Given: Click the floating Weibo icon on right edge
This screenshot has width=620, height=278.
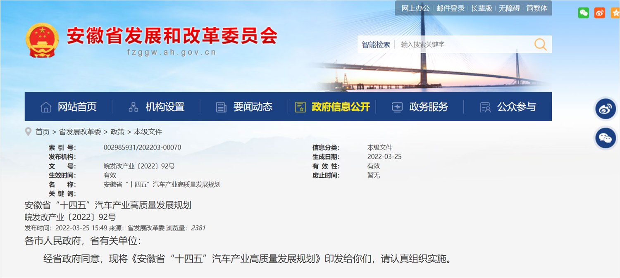Looking at the screenshot, I should point(605,109).
